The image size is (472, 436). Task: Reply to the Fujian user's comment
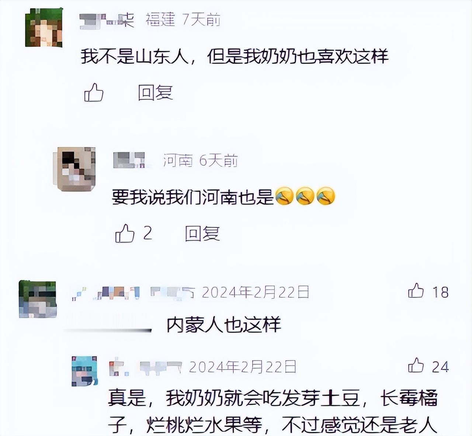pyautogui.click(x=155, y=92)
